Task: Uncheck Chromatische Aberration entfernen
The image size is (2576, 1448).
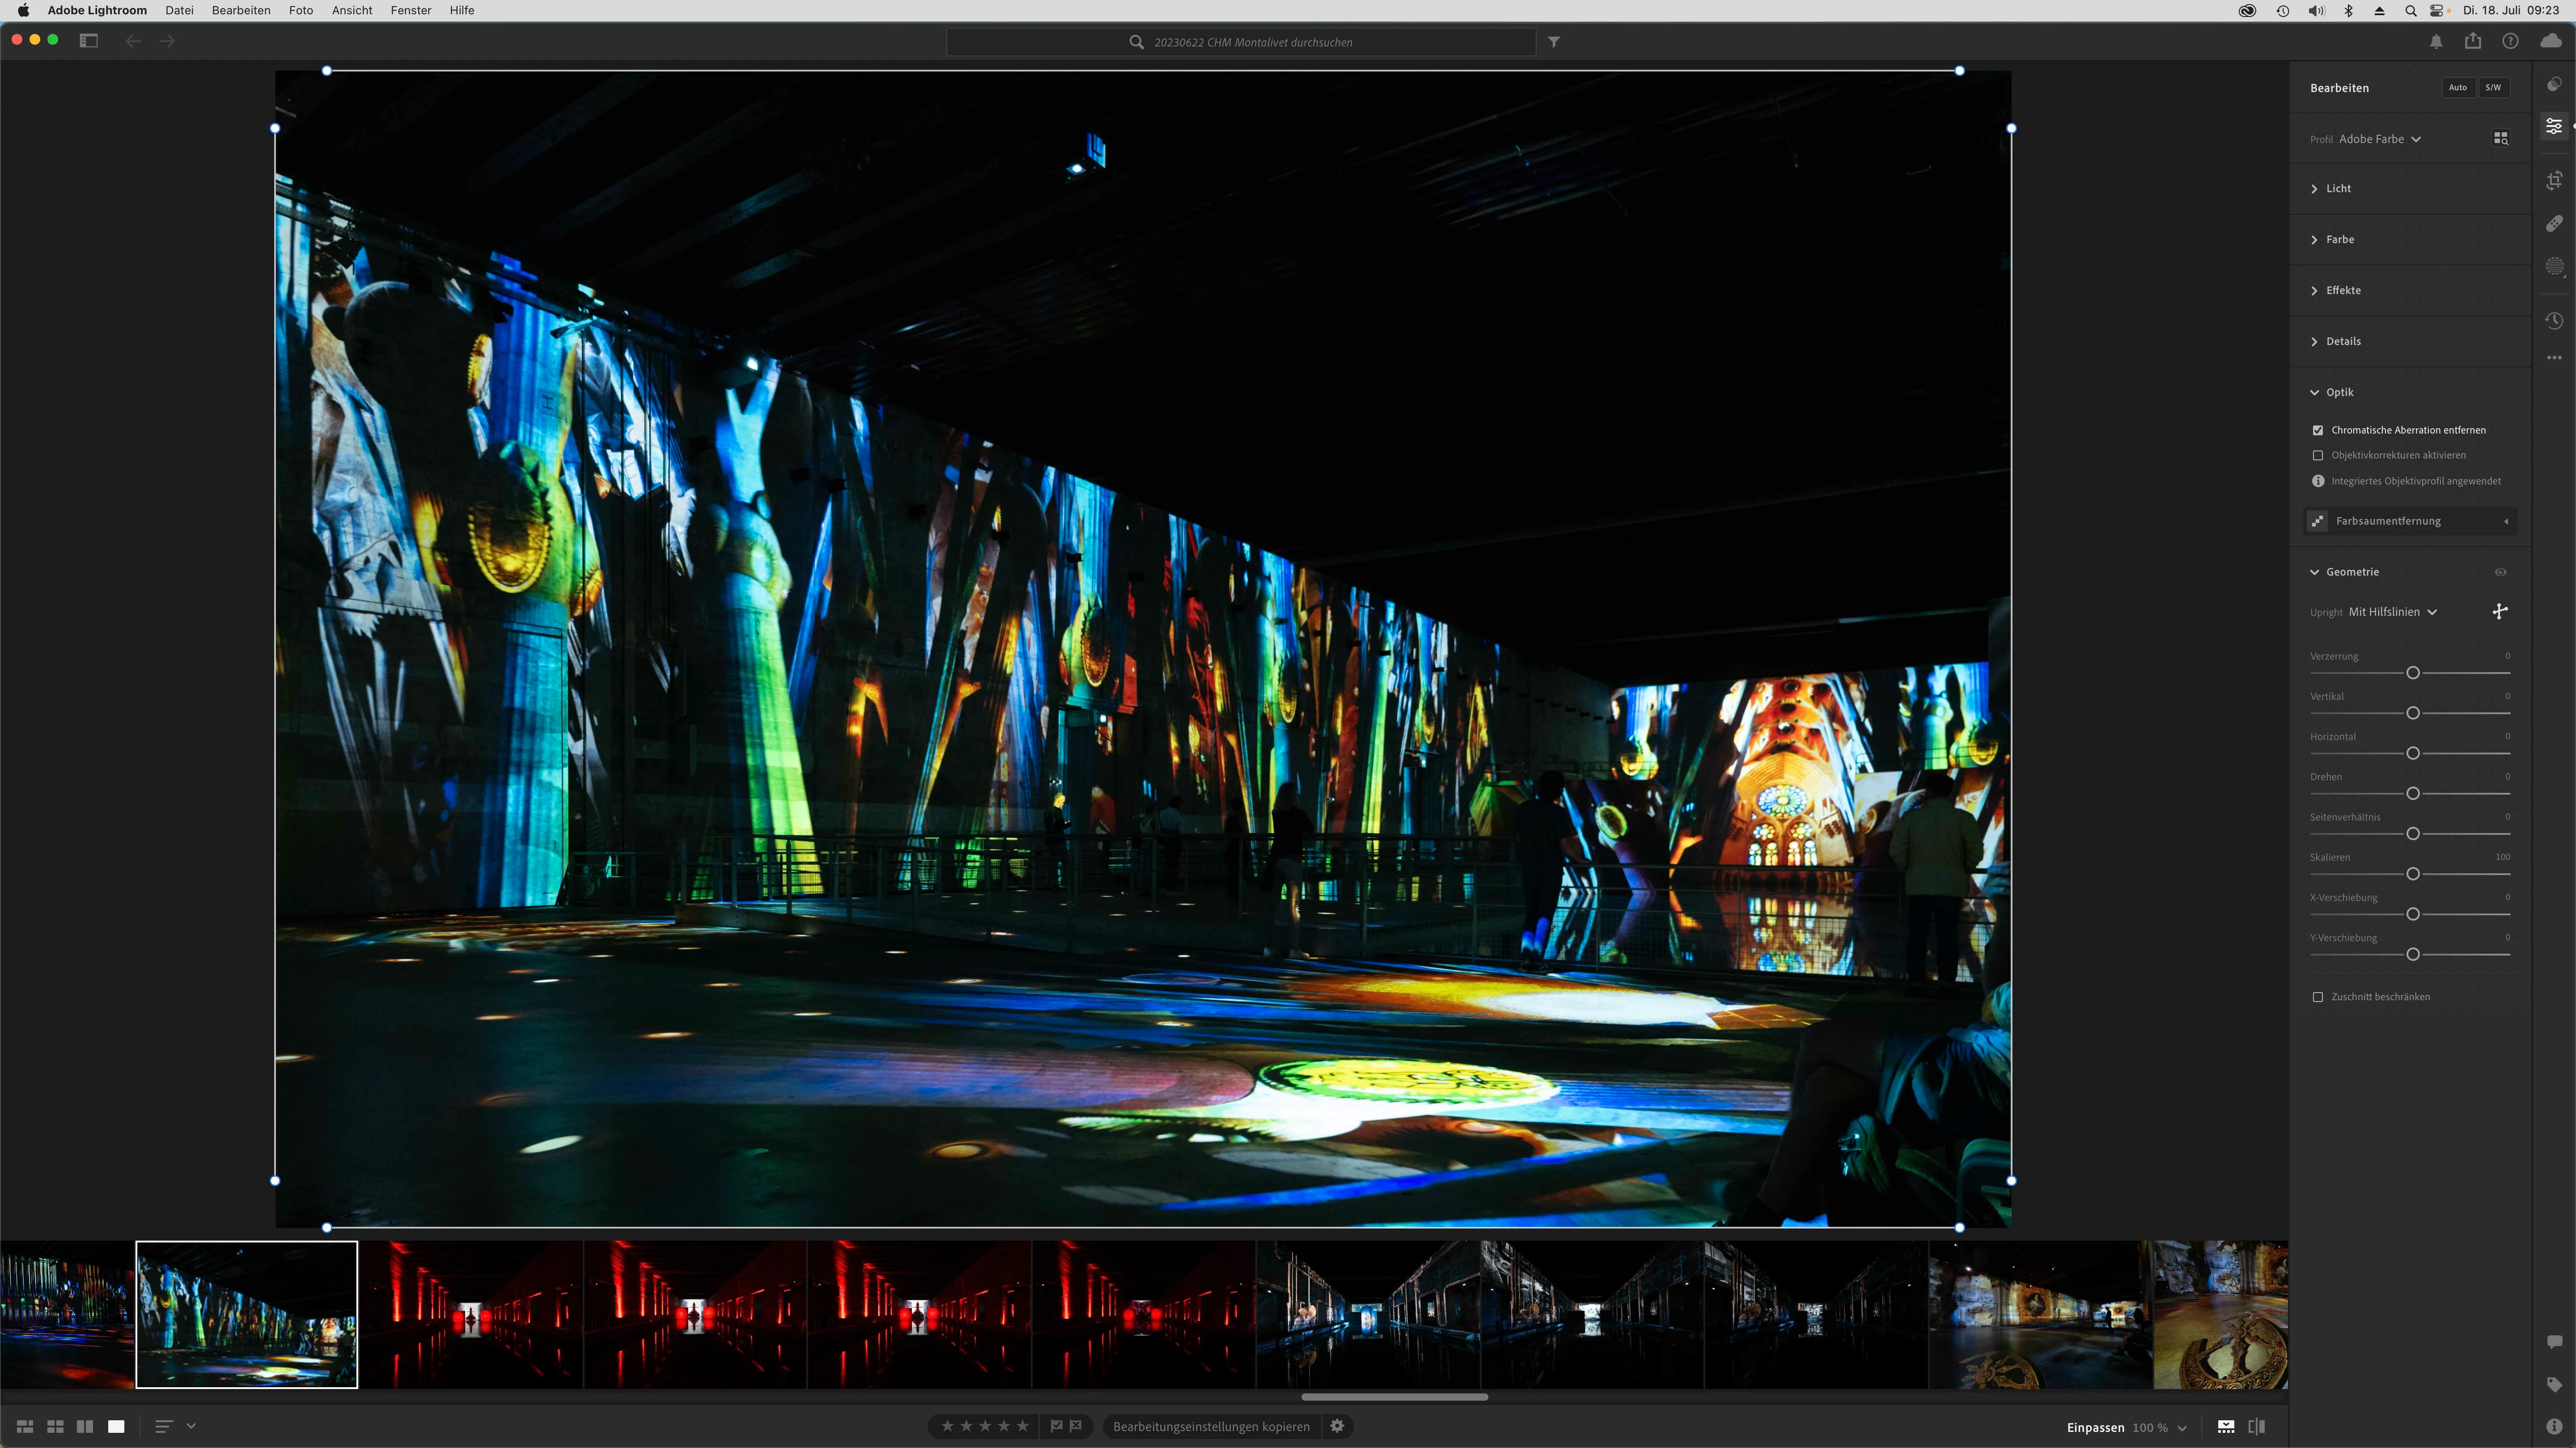Action: point(2318,431)
